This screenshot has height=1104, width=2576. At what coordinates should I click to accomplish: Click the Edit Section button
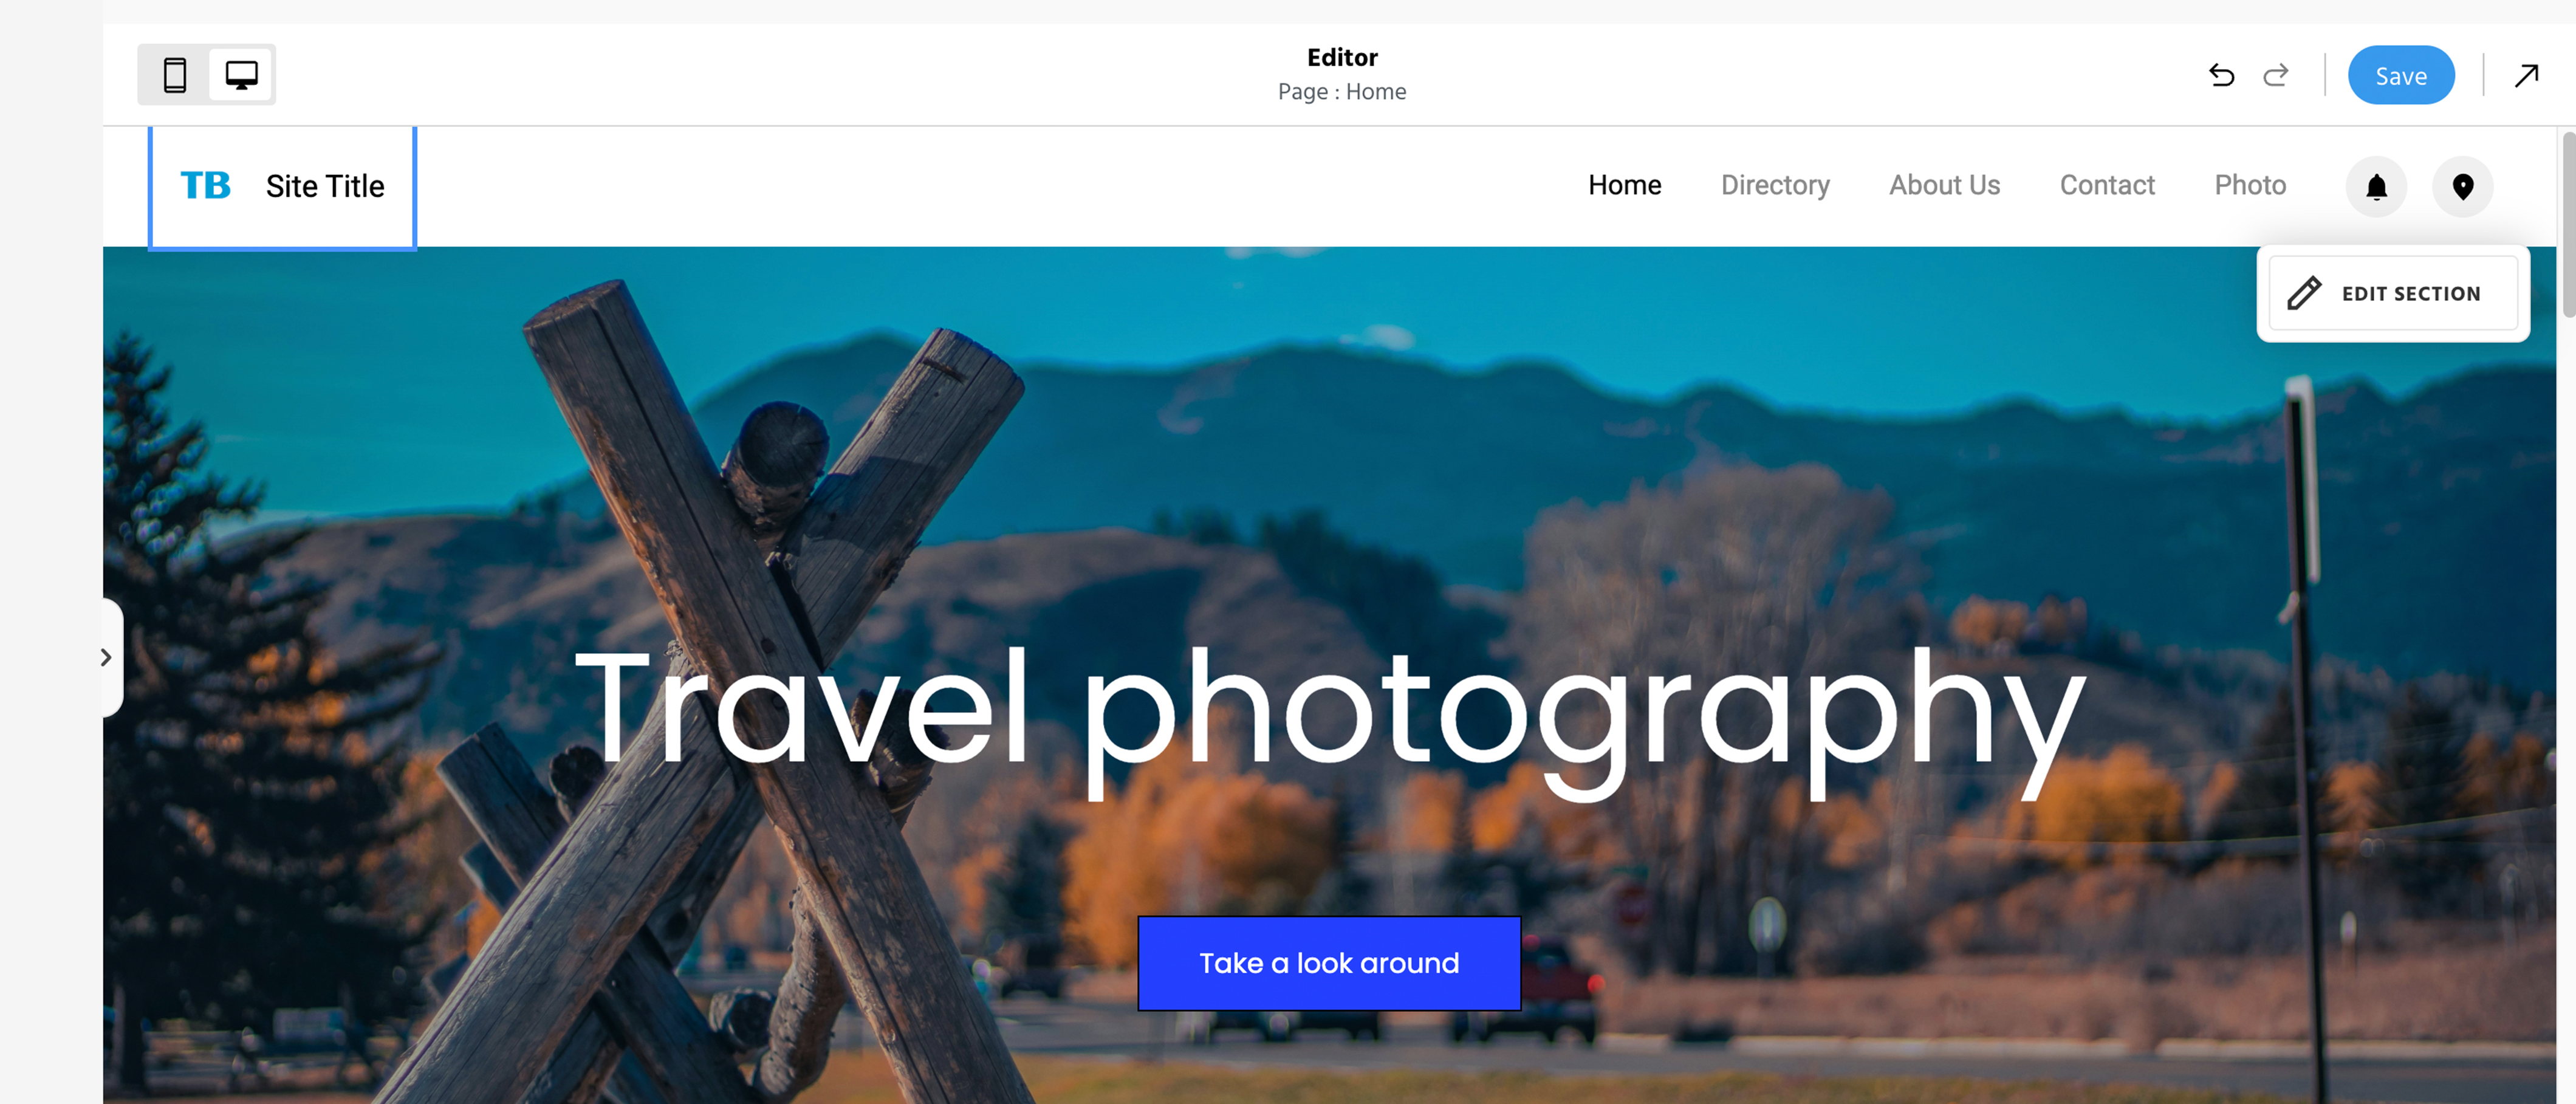click(x=2392, y=293)
